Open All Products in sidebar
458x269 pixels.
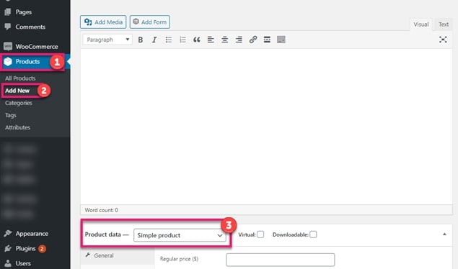(20, 78)
